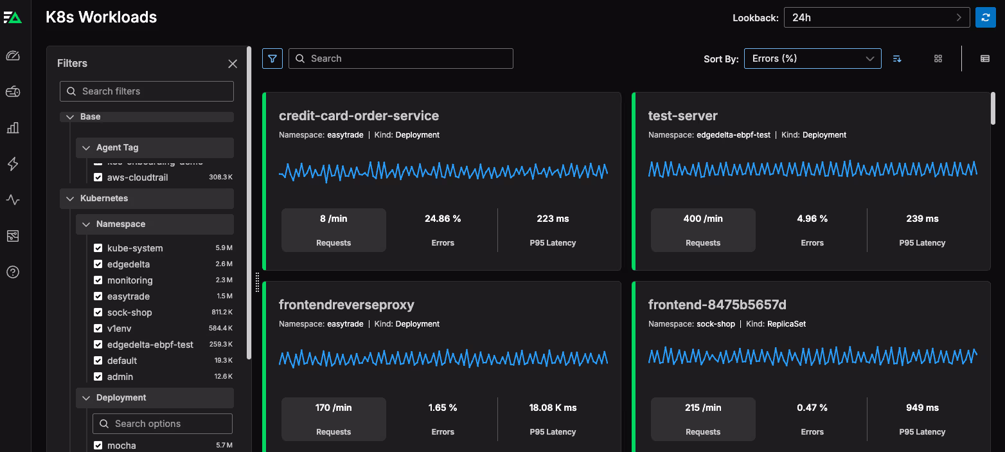The image size is (1005, 452).
Task: Uncheck the easytrade namespace checkbox
Action: point(98,296)
